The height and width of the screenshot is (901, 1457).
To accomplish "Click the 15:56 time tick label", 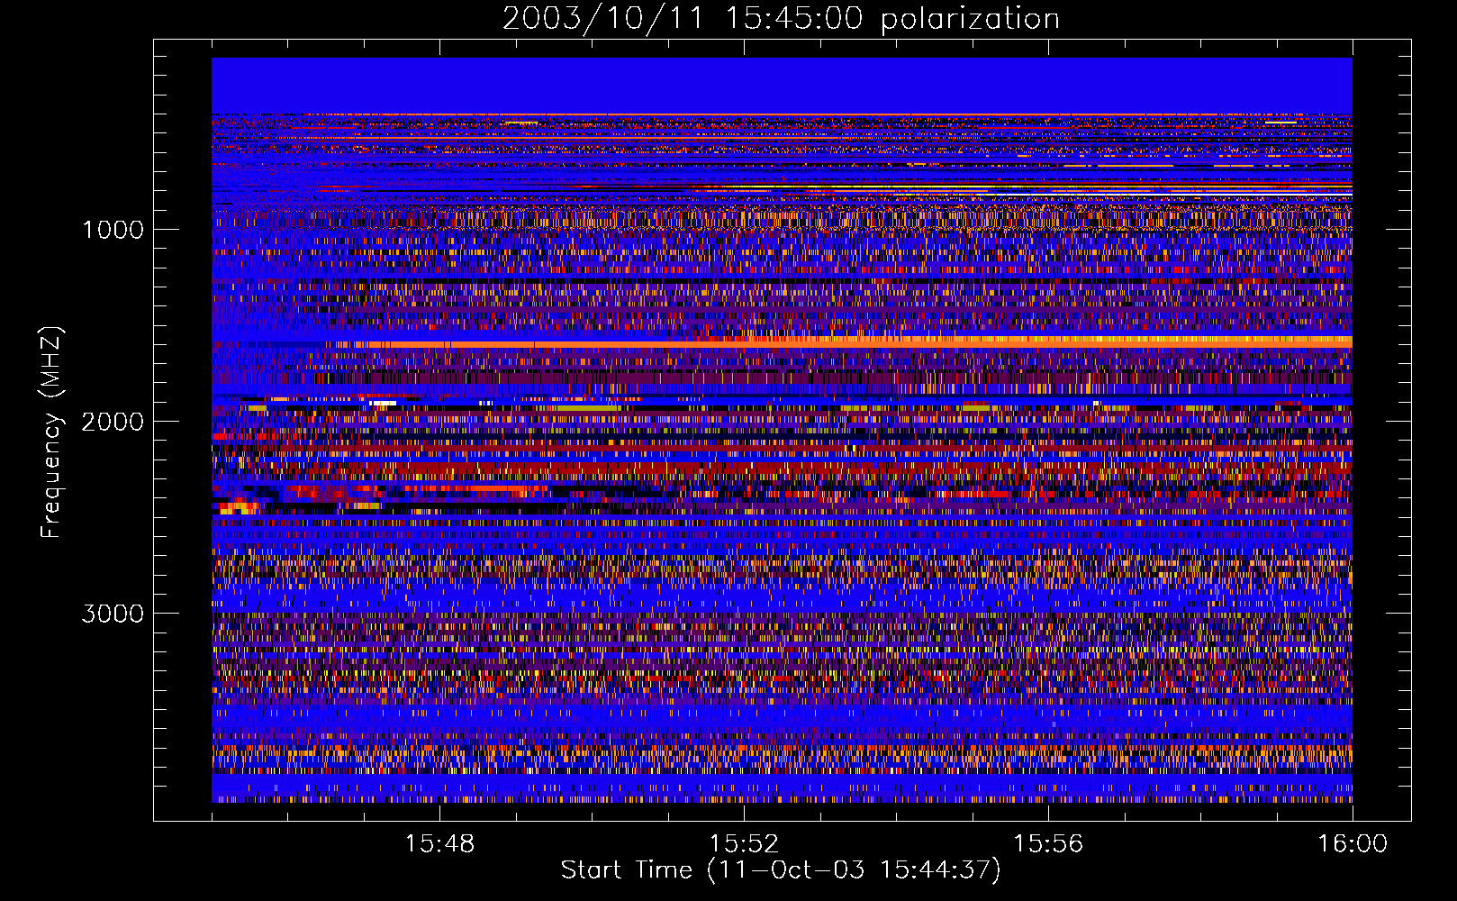I will 1048,844.
